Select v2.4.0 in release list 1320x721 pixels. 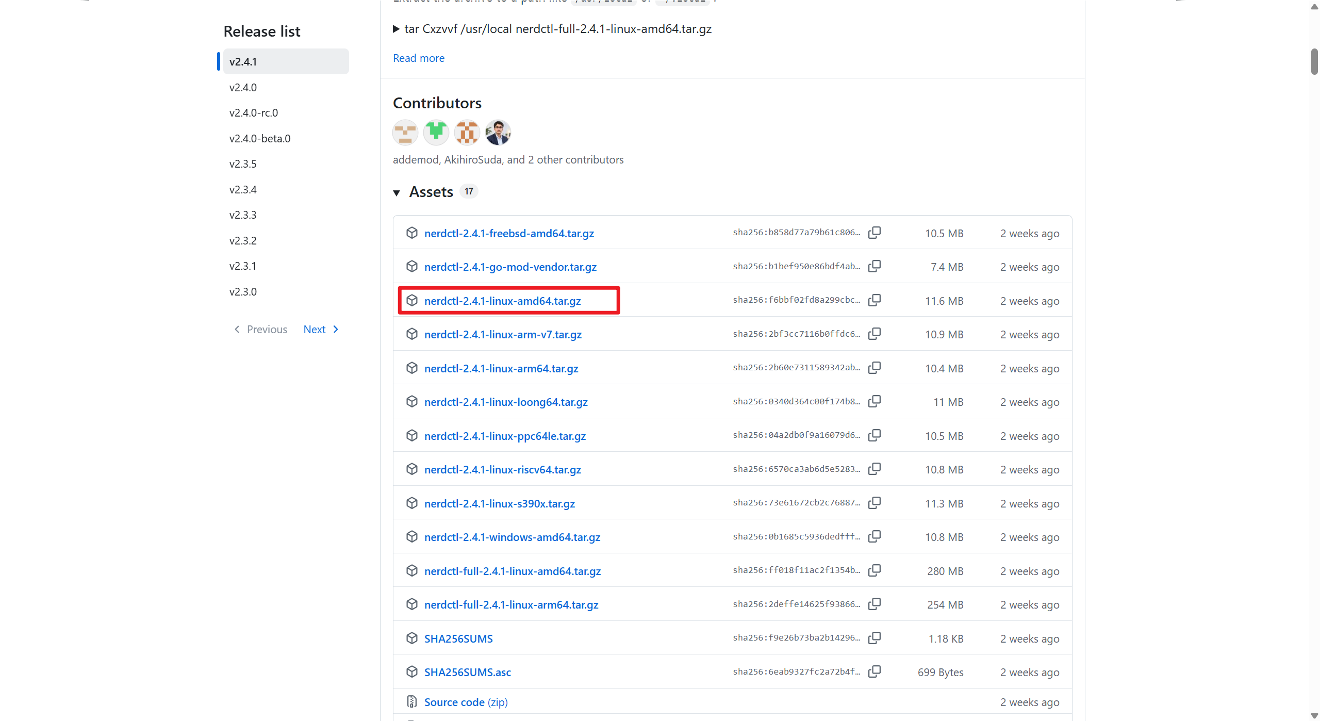243,87
